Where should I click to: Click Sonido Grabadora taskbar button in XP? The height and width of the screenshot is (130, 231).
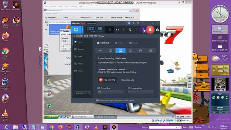pyautogui.click(x=105, y=117)
